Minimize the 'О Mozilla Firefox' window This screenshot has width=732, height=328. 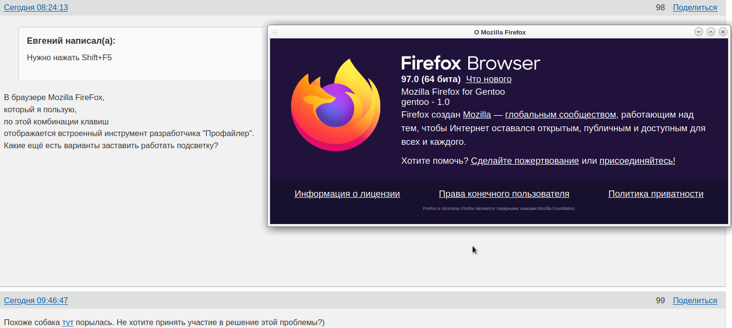pos(698,32)
